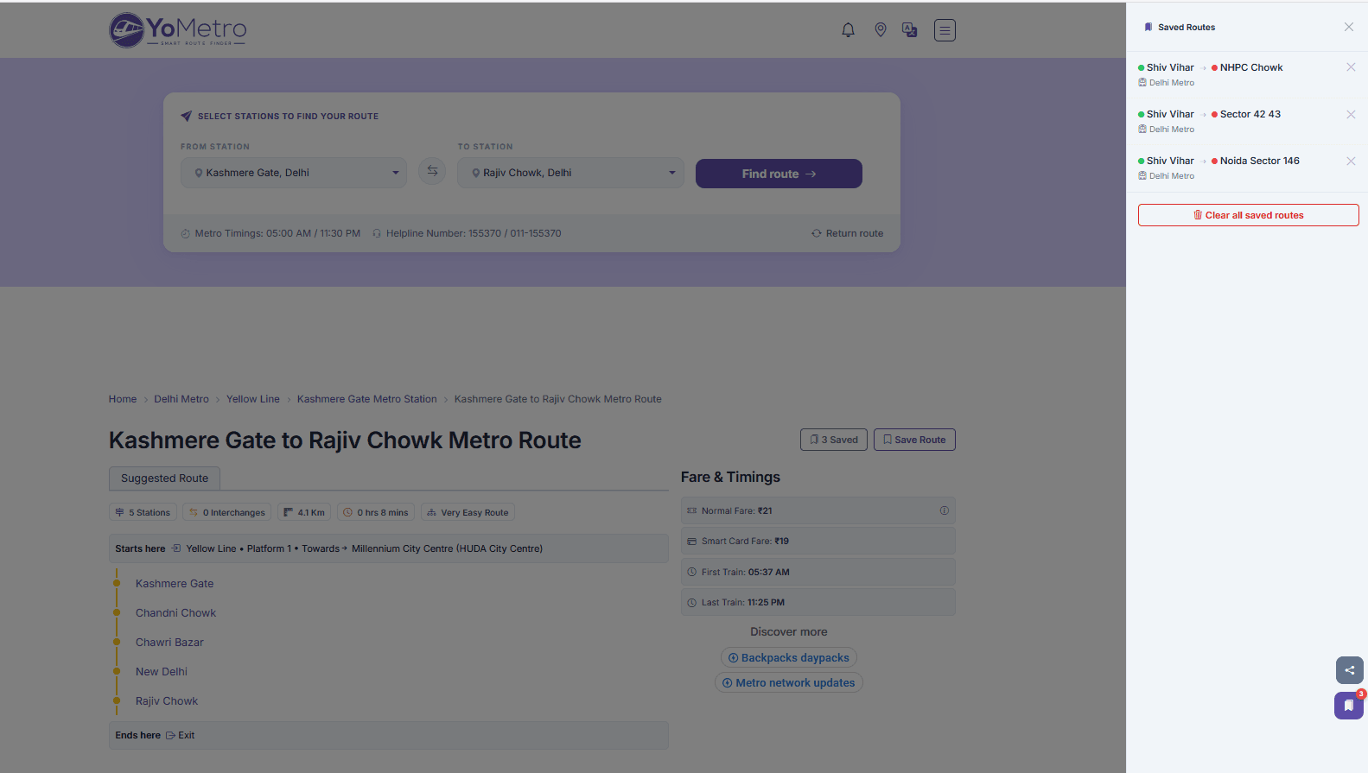Open Delhi Metro breadcrumb link
1368x773 pixels.
point(181,399)
